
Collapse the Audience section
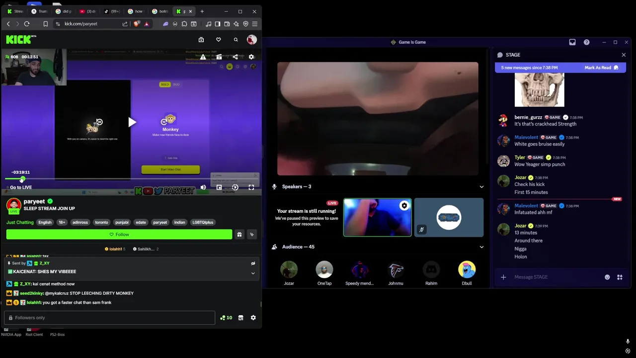pyautogui.click(x=481, y=247)
